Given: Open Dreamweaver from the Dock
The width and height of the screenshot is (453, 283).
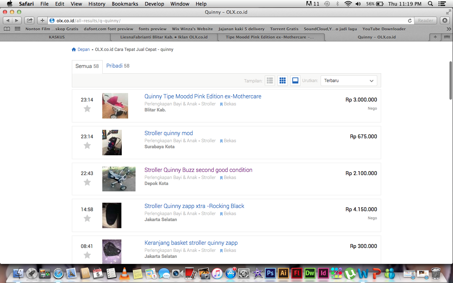Looking at the screenshot, I should click(310, 273).
